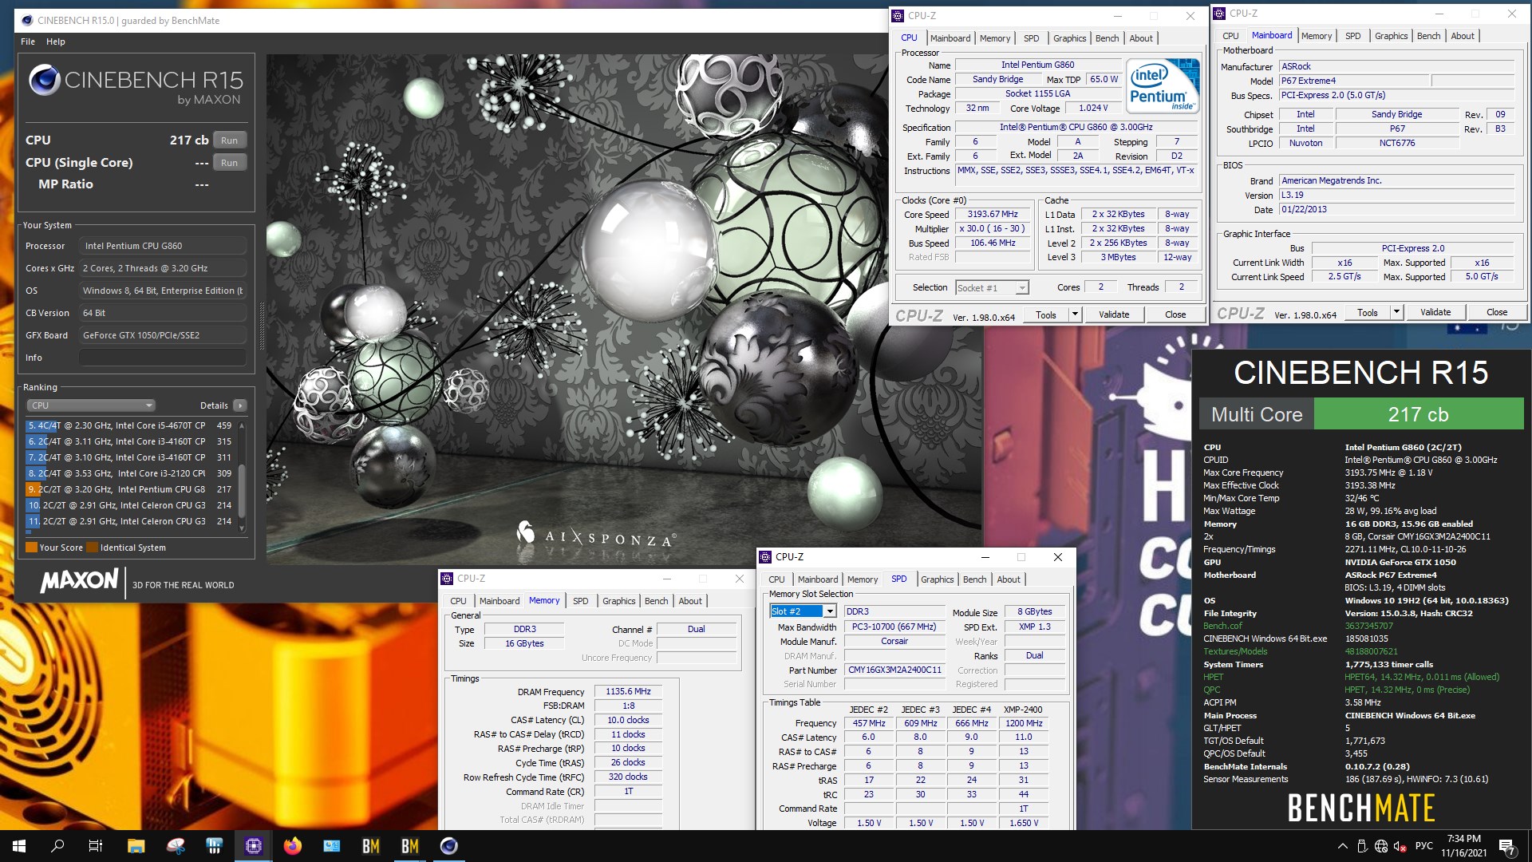This screenshot has width=1532, height=862.
Task: Open CPU ranking type dropdown in Cinebench
Action: click(x=91, y=405)
